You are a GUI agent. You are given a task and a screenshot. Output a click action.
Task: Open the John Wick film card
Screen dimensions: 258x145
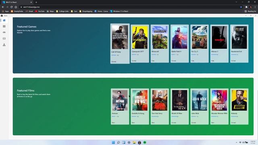pyautogui.click(x=200, y=106)
